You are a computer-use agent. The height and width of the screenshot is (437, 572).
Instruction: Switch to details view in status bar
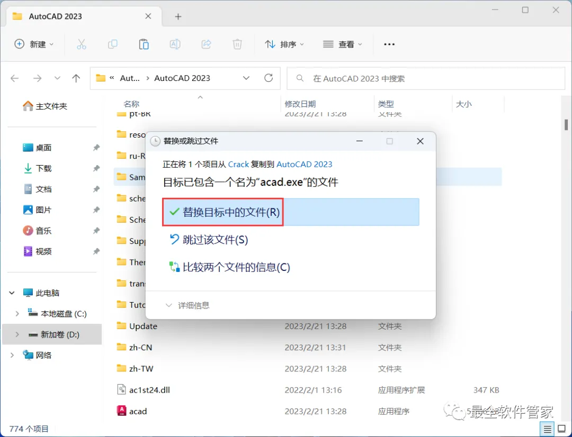point(547,430)
